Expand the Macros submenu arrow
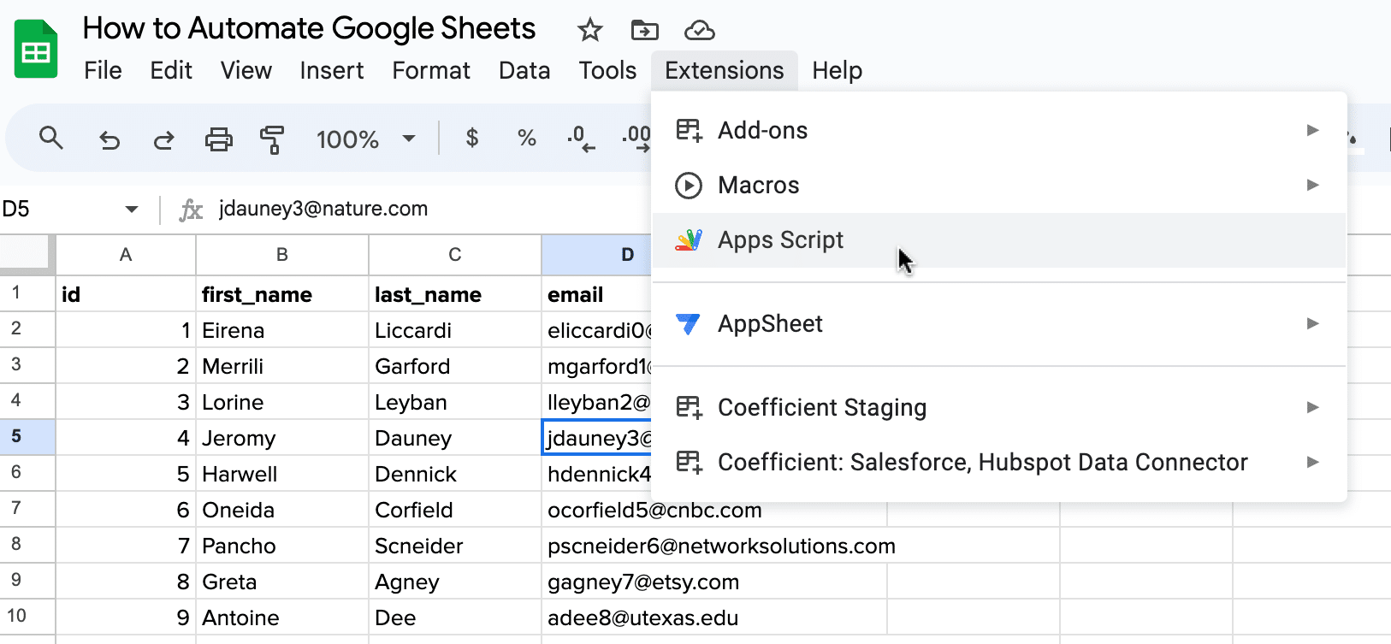 click(1312, 185)
